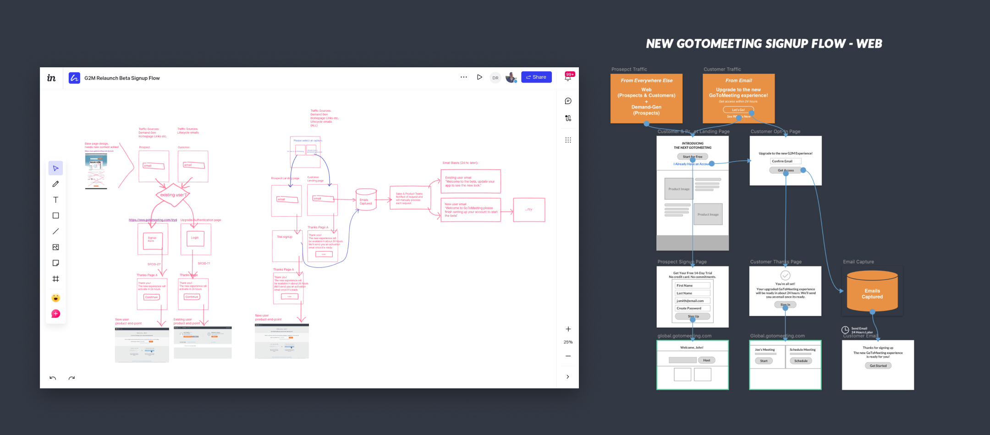This screenshot has width=990, height=435.
Task: Open the dotted grid apps icon
Action: pos(568,140)
